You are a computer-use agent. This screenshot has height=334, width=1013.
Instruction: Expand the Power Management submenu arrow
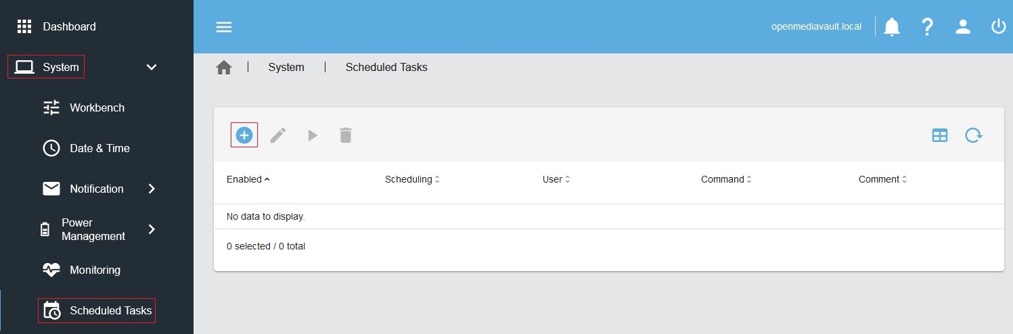pyautogui.click(x=152, y=229)
